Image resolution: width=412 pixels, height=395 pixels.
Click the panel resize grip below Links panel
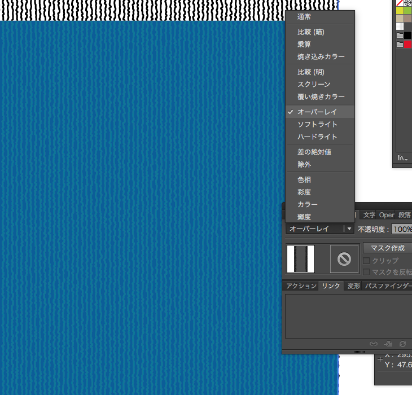click(x=359, y=352)
